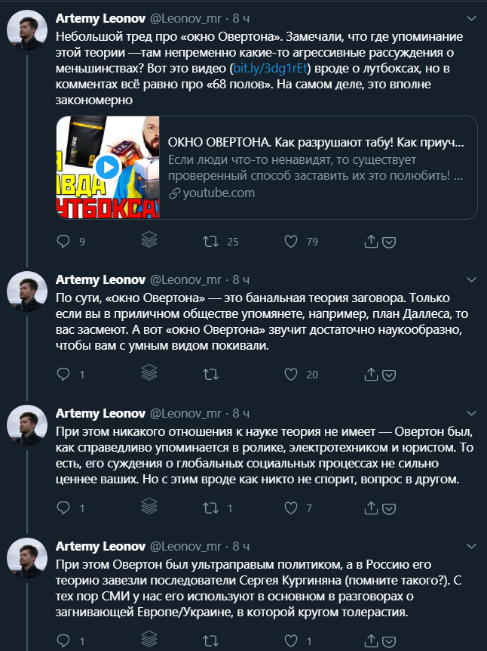Play the YouTube video thumbnail preview
The image size is (487, 651).
pyautogui.click(x=109, y=168)
